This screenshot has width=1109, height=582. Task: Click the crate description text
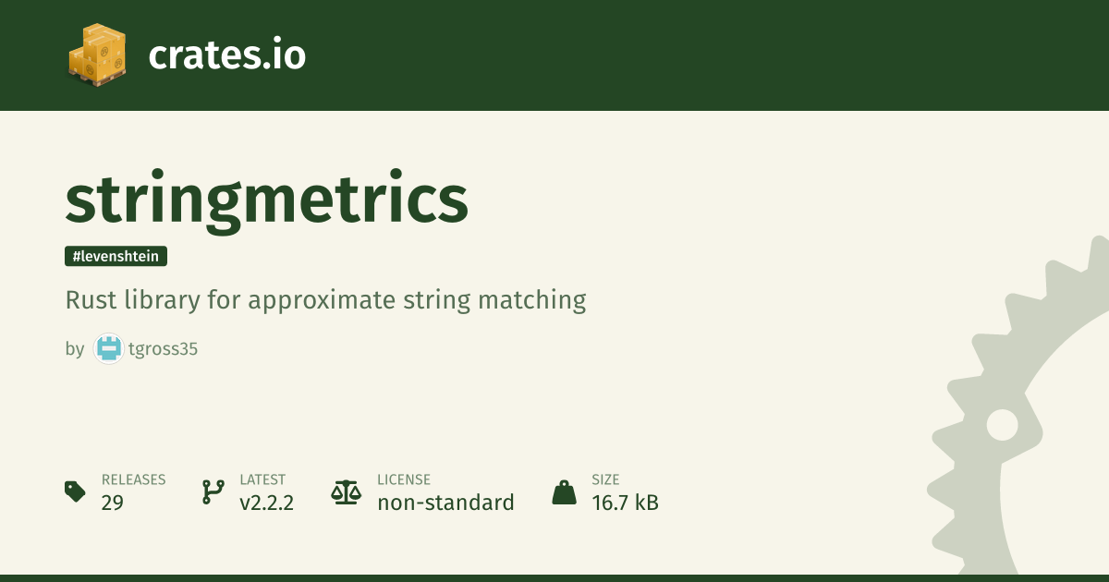click(325, 300)
